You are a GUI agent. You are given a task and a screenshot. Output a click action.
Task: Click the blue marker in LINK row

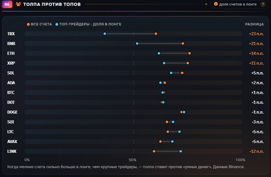tap(181, 151)
